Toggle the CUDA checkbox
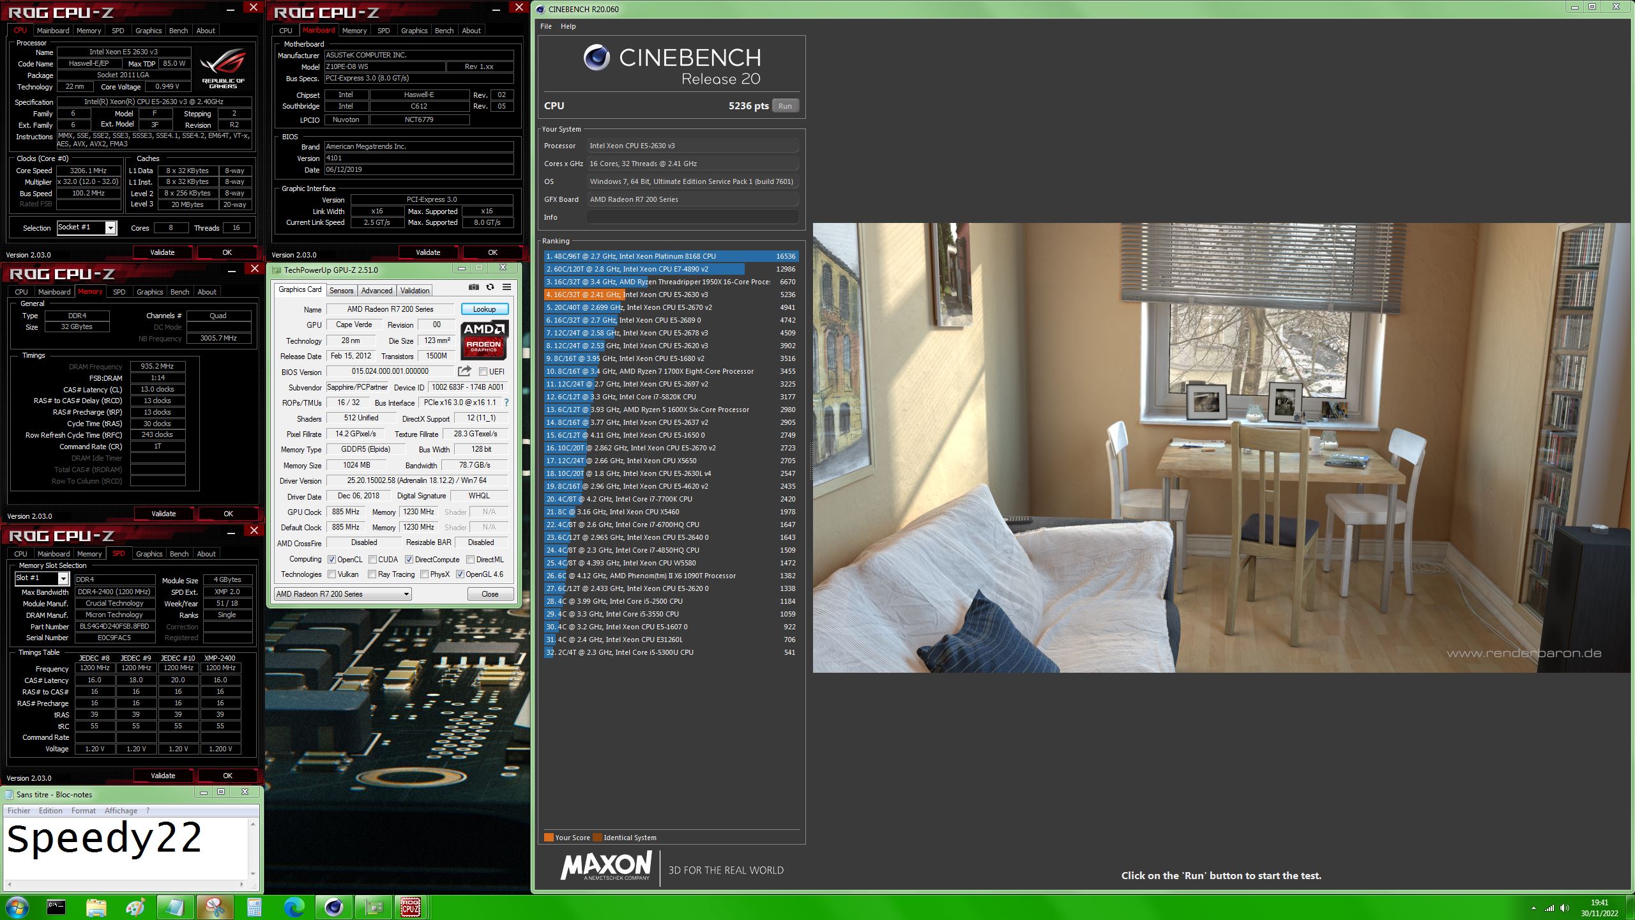Screen dimensions: 1635x920 click(x=372, y=560)
